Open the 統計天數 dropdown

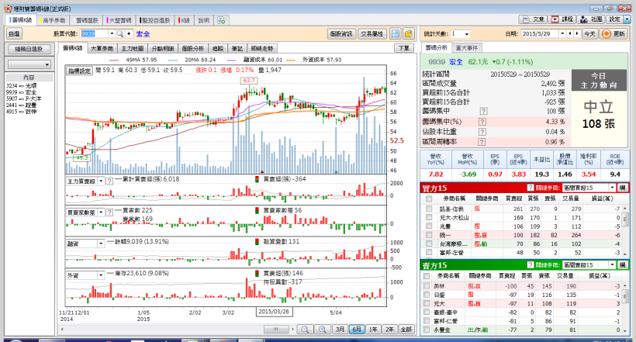click(465, 34)
